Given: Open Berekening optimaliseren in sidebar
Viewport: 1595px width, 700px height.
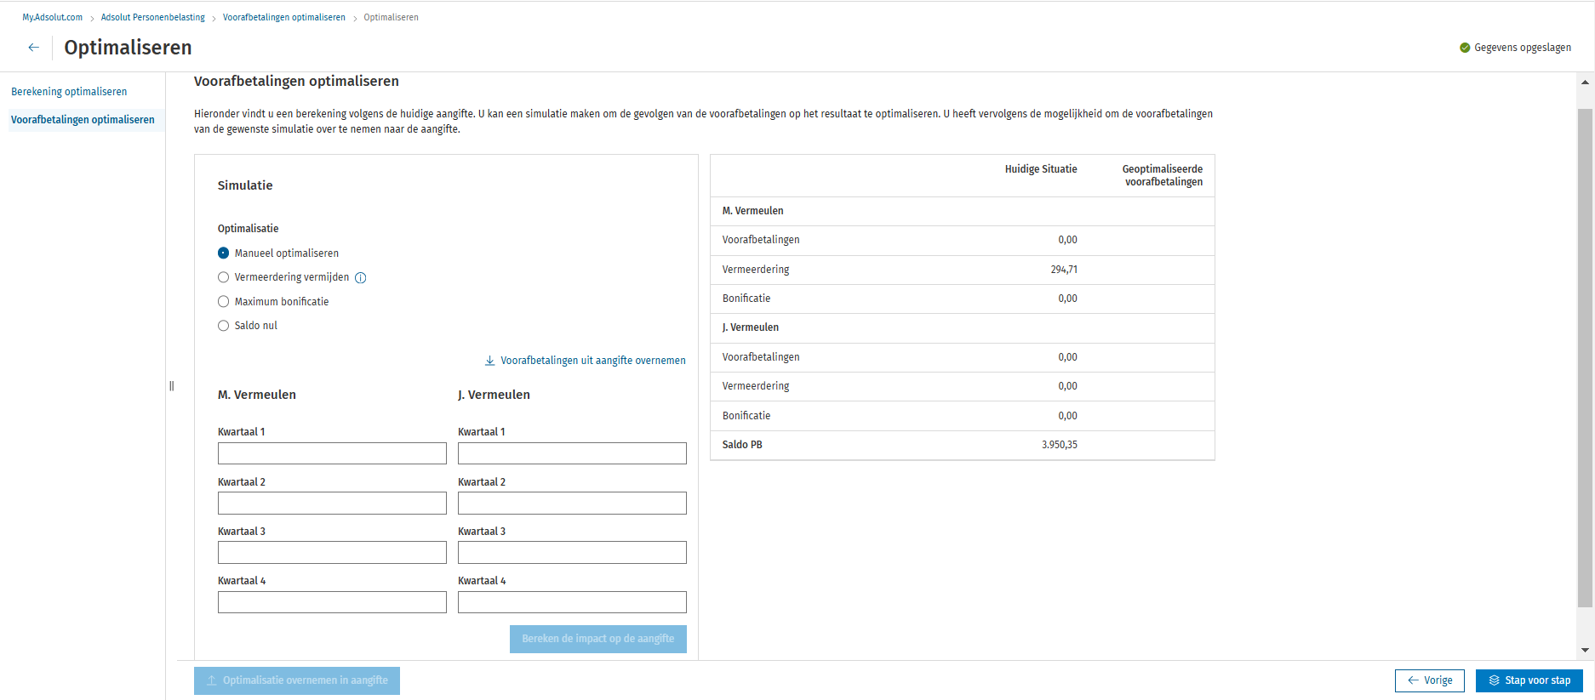Looking at the screenshot, I should [69, 92].
